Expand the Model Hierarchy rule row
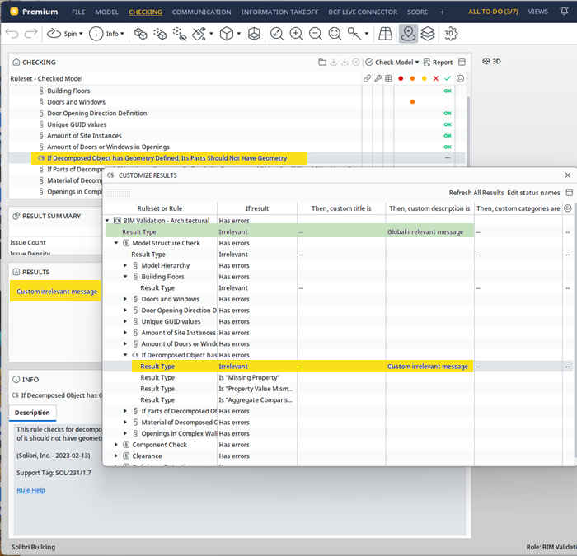Screen dimensions: 577x556 pyautogui.click(x=125, y=265)
